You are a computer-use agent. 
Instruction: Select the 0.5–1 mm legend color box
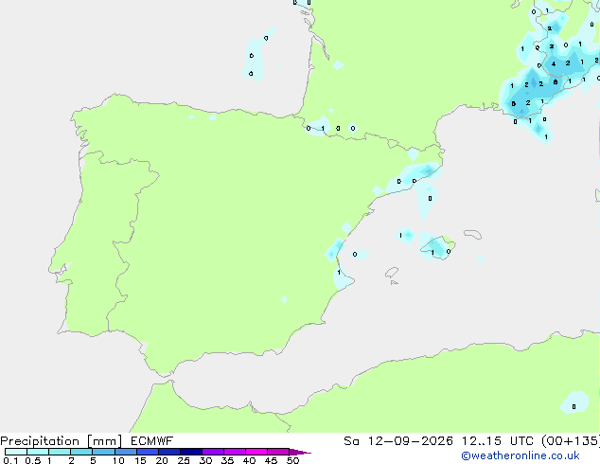pyautogui.click(x=38, y=452)
